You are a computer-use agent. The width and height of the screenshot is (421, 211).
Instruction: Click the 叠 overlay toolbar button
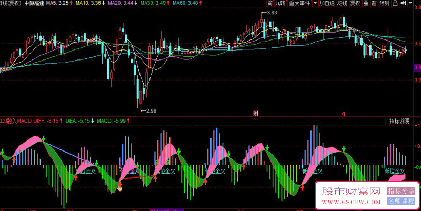pos(366,3)
